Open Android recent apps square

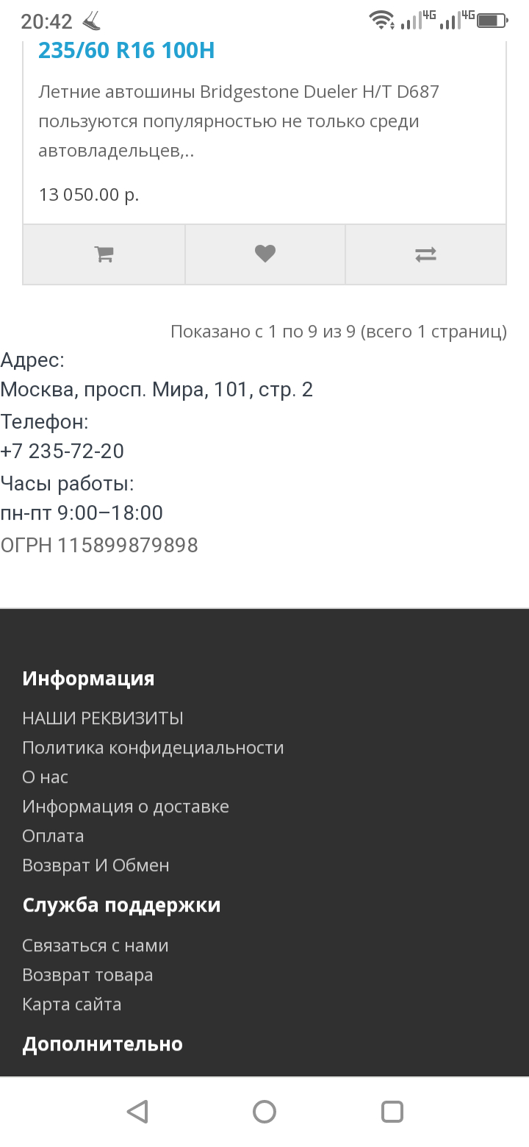(x=392, y=1111)
